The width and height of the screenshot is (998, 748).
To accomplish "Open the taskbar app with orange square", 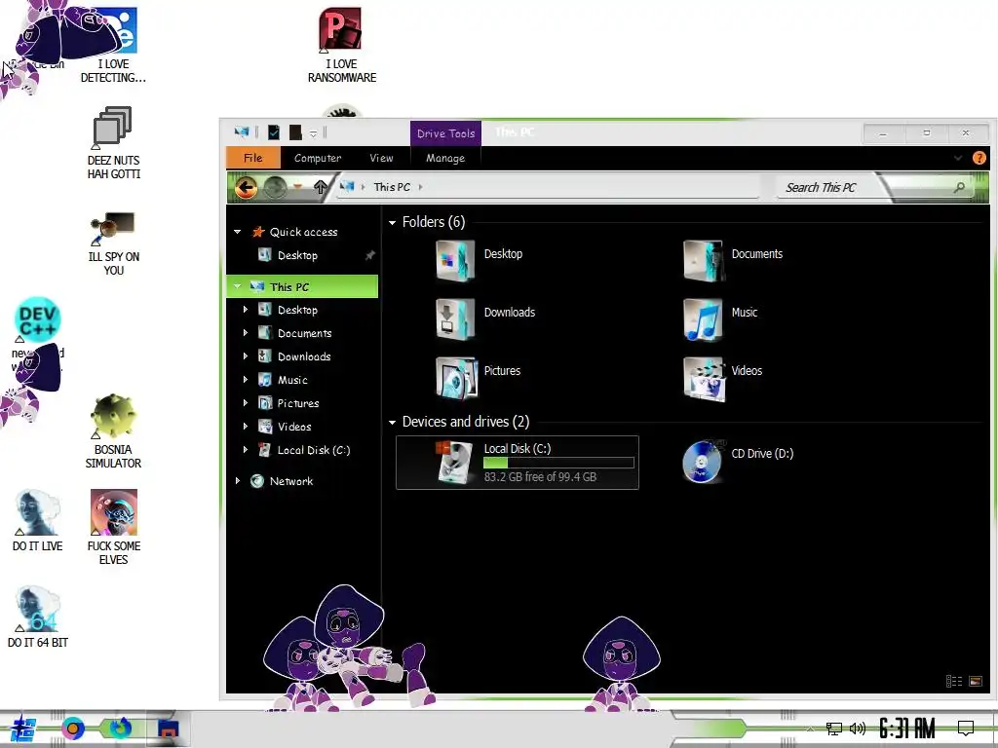I will (x=168, y=729).
